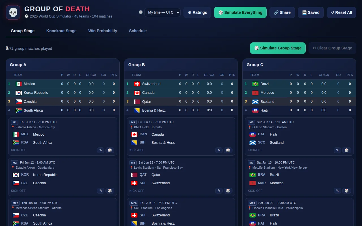The width and height of the screenshot is (362, 226).
Task: Edit score for match M8 Qatar vs Switzerland
Action: (219, 191)
